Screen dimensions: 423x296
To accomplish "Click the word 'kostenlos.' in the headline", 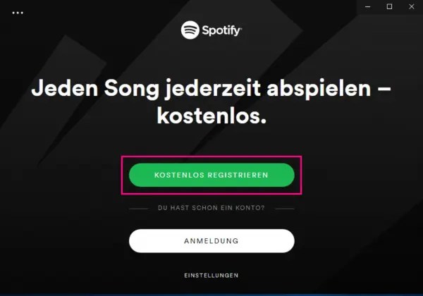I will [x=211, y=116].
